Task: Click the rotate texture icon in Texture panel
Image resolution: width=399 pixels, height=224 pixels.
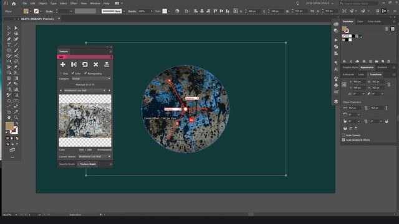Action: click(x=85, y=65)
